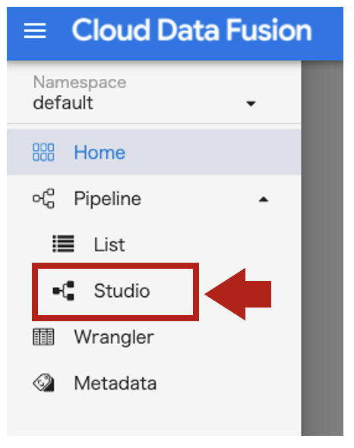This screenshot has width=354, height=448.
Task: Click the Home grid icon
Action: click(43, 153)
